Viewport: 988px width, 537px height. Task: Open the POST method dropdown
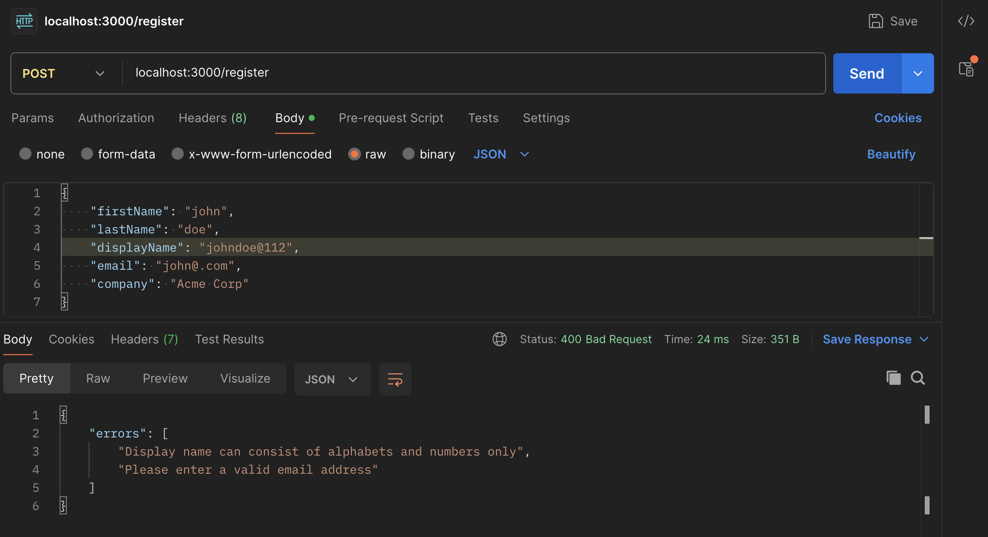[x=100, y=73]
